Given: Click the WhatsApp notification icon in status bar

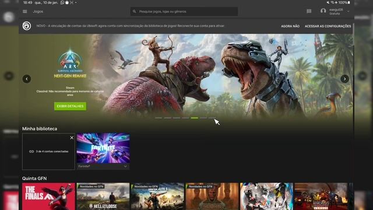Looking at the screenshot, I should pyautogui.click(x=62, y=2).
